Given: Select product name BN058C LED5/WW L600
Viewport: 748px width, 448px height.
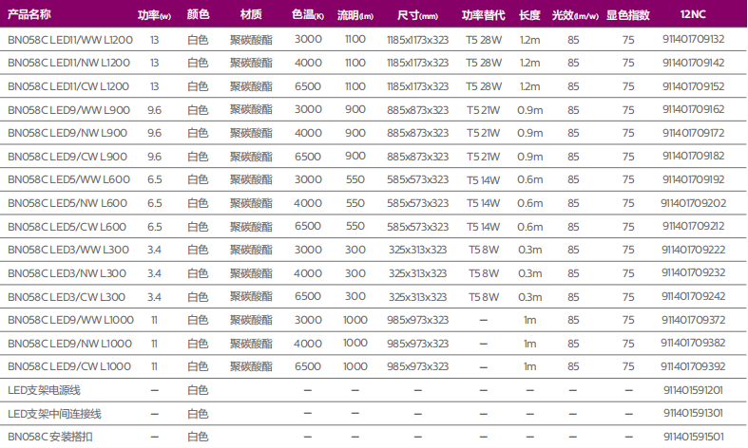Looking at the screenshot, I should [x=68, y=179].
